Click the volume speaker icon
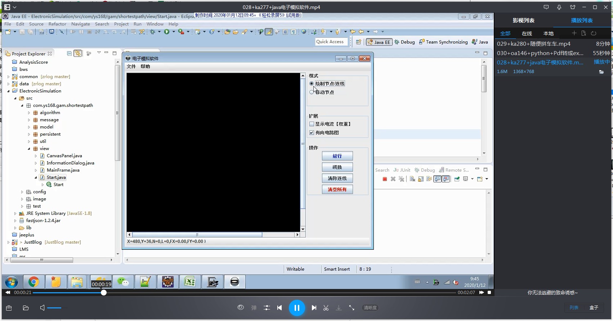 pos(42,308)
